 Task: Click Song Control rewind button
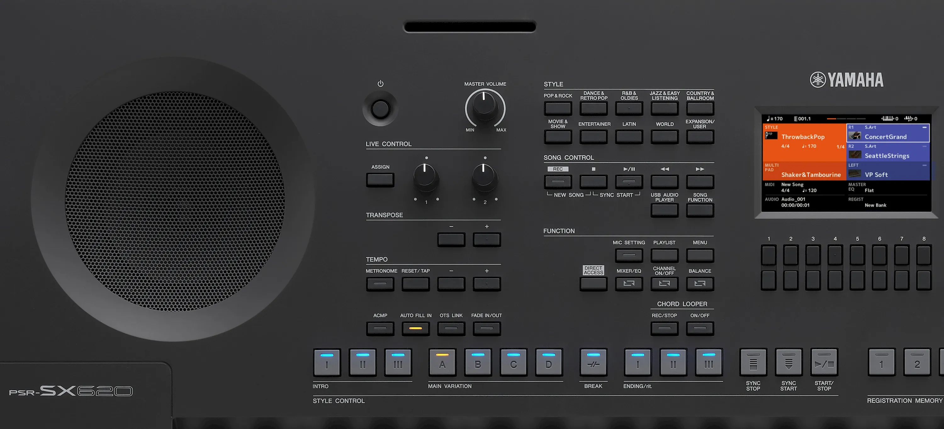664,182
